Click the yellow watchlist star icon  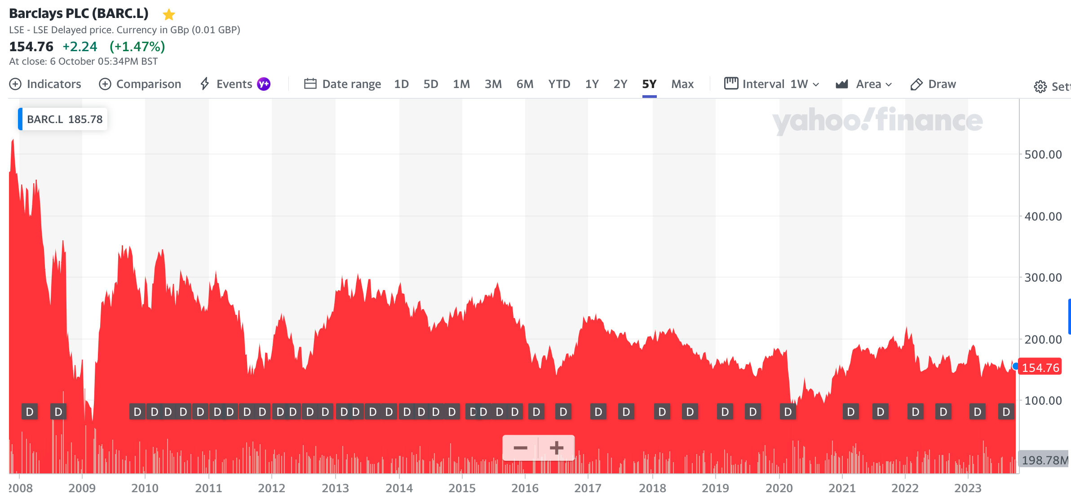[169, 15]
